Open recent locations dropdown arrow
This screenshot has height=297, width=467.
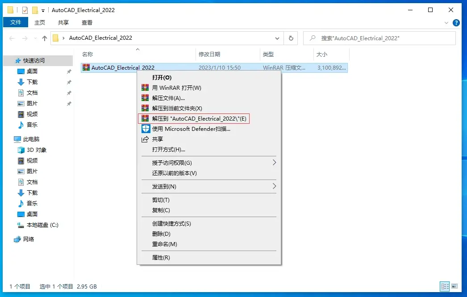point(35,38)
